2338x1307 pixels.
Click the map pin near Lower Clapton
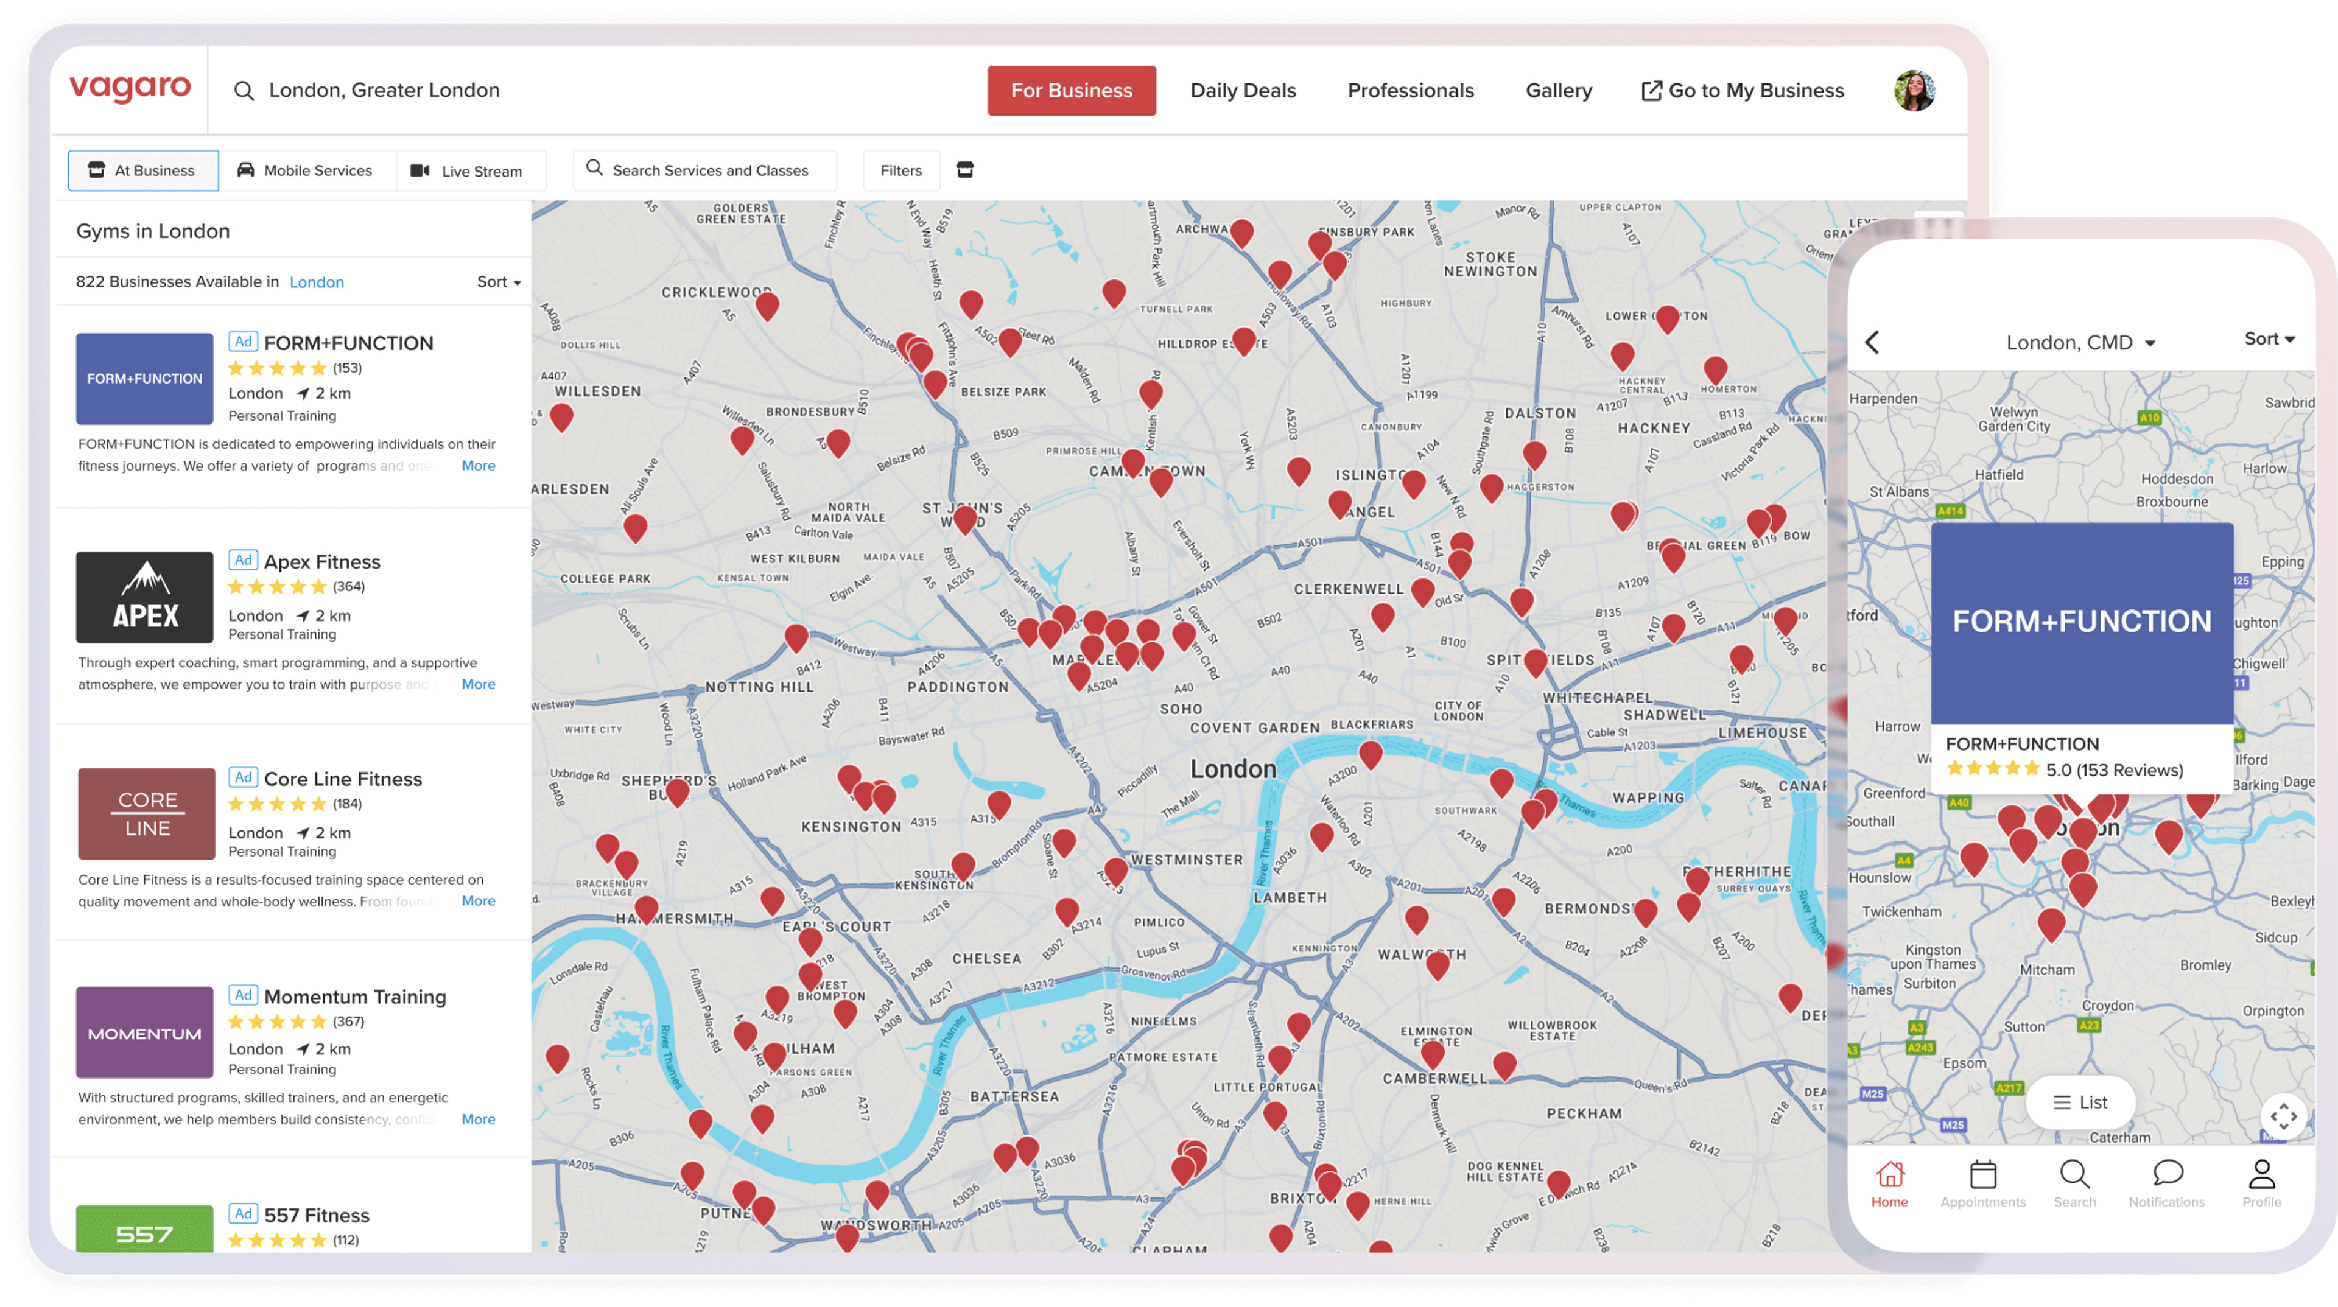(1666, 318)
